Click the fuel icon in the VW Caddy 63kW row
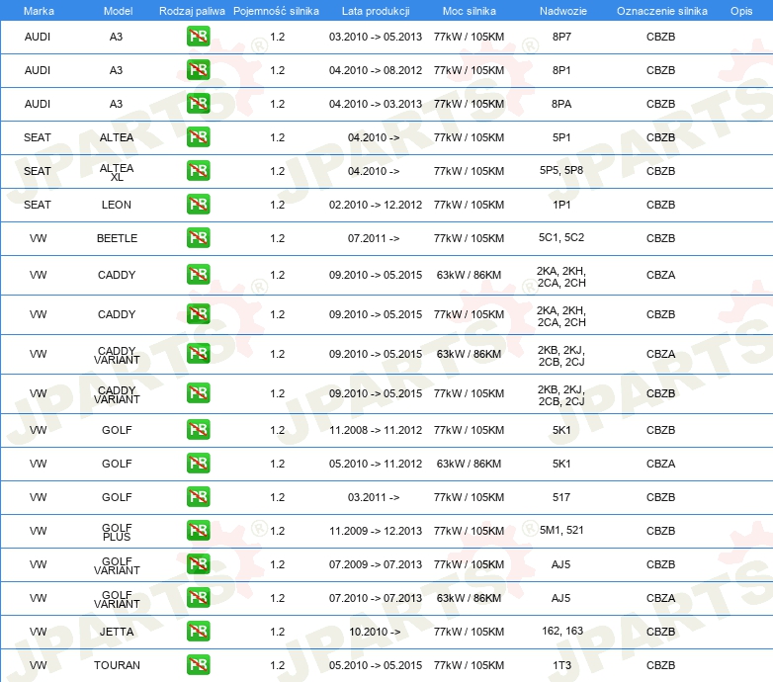Screen dimensions: 773x682 coord(198,275)
